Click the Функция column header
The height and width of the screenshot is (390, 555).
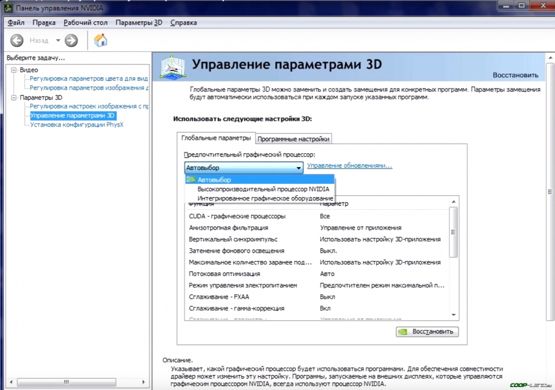click(201, 204)
